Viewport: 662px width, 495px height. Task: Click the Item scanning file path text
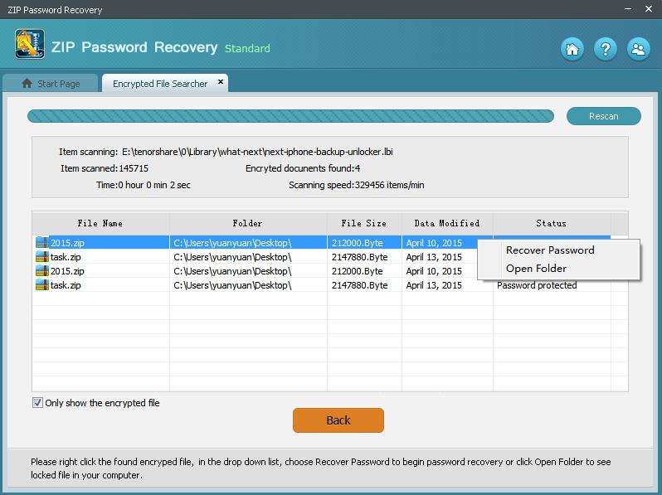pyautogui.click(x=257, y=152)
